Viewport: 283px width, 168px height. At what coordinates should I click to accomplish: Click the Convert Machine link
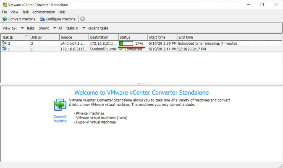click(60, 119)
